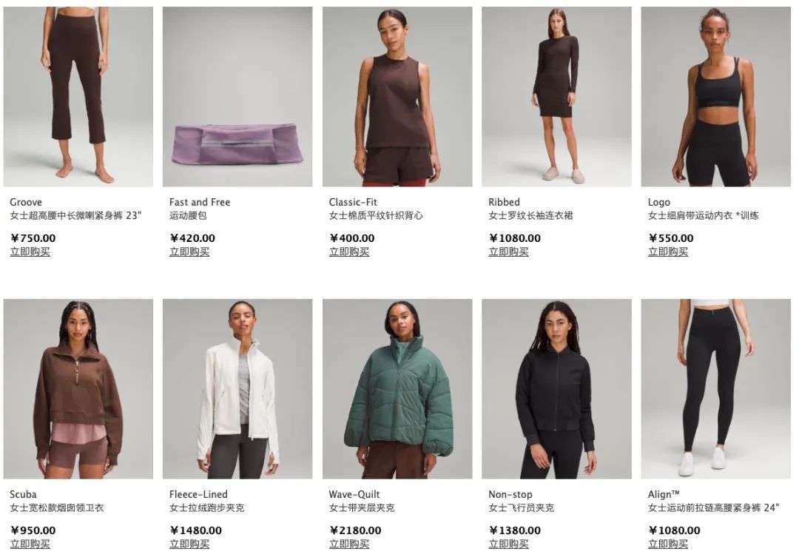This screenshot has width=799, height=557.
Task: Buy now link under Fleece-Lined ¥1480.00
Action: click(x=189, y=544)
